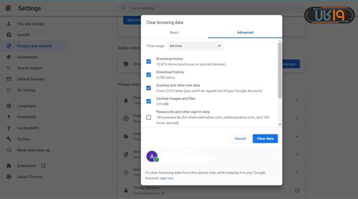
Task: Toggle the Download history checkbox
Action: point(149,75)
